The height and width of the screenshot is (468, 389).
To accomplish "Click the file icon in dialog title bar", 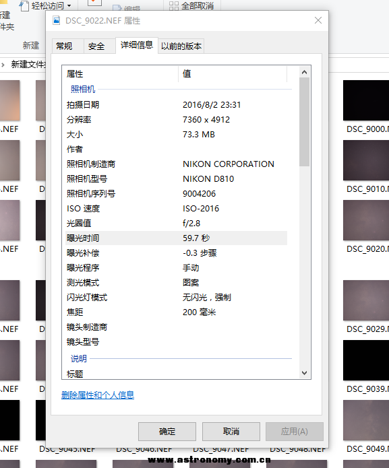I will 57,20.
